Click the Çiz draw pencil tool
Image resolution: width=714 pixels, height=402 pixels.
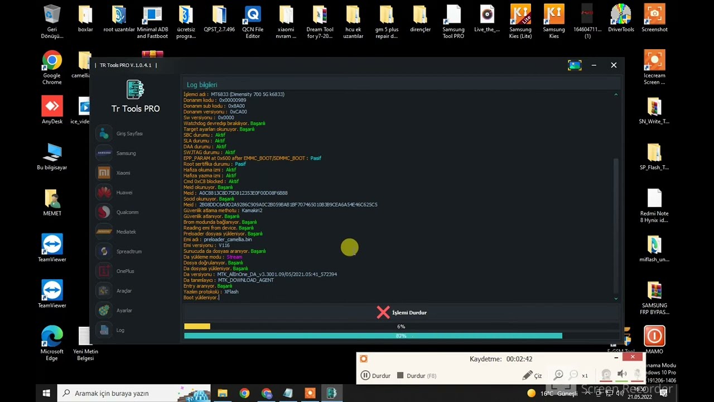pyautogui.click(x=532, y=376)
